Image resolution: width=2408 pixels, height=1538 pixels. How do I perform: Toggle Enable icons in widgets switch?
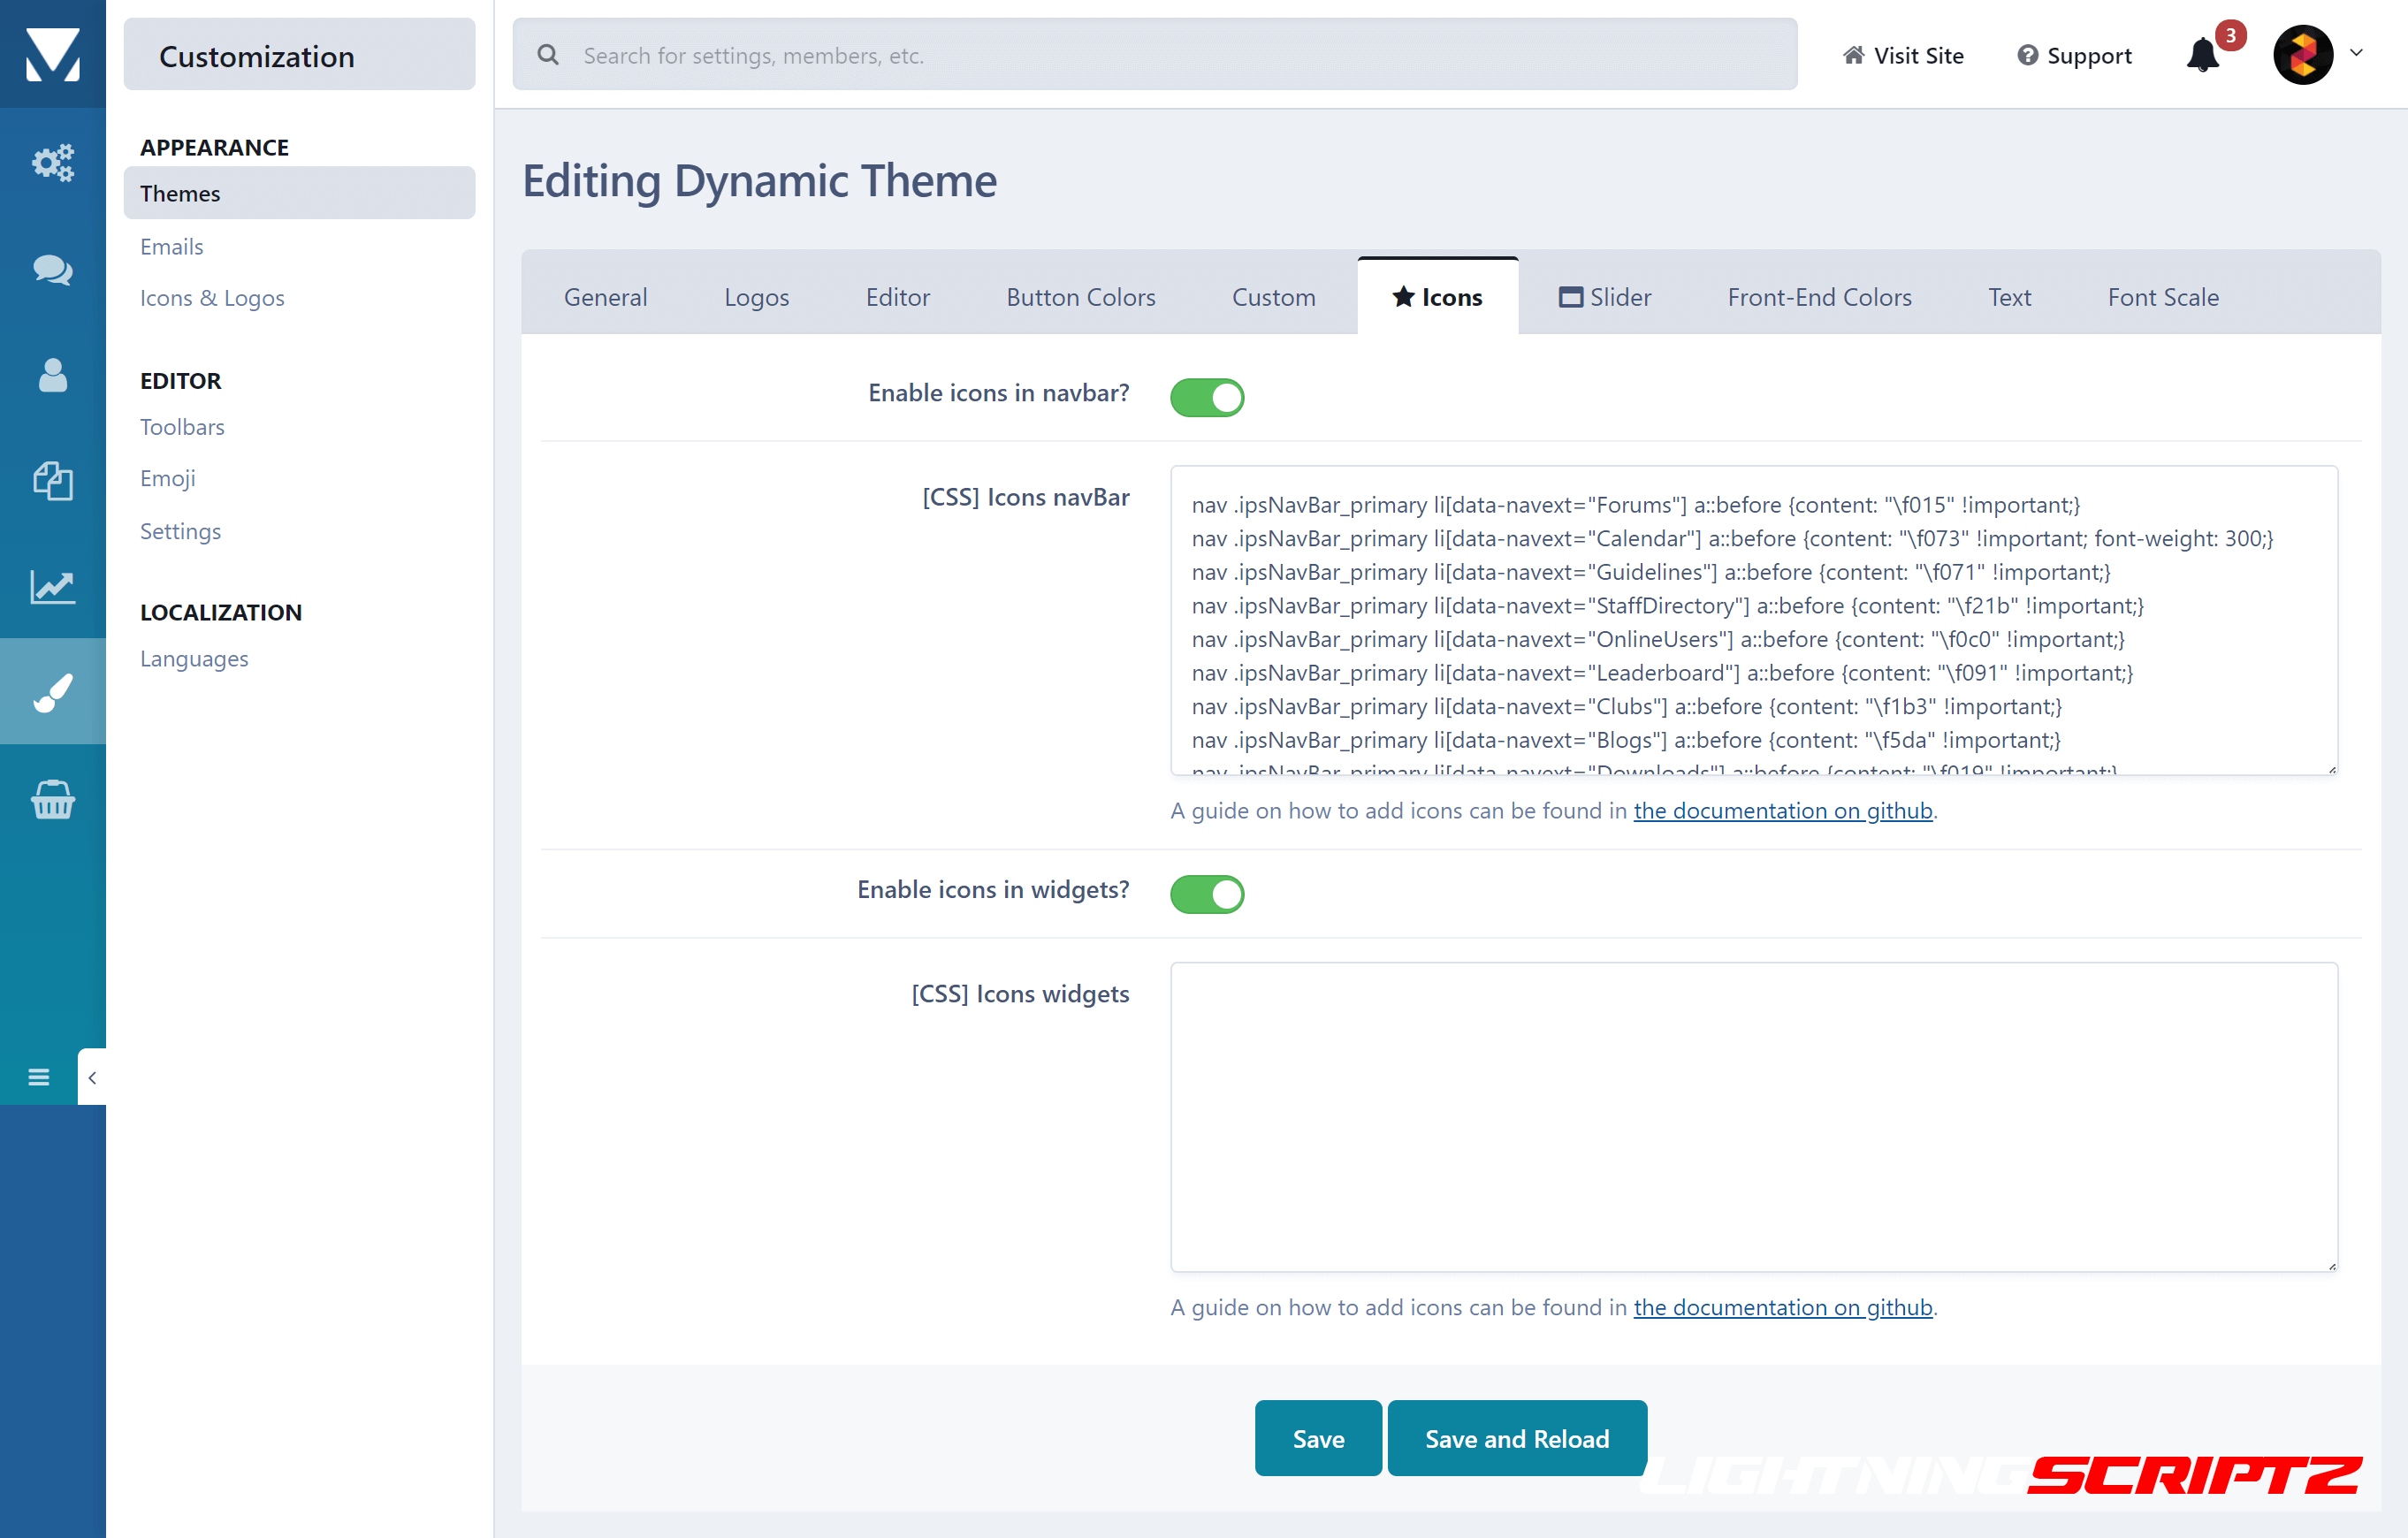tap(1207, 894)
